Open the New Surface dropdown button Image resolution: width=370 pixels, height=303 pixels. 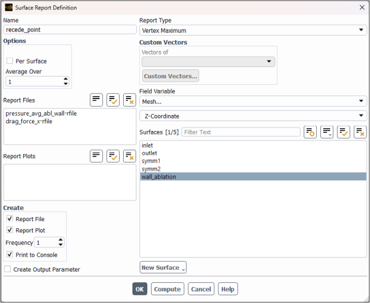pyautogui.click(x=163, y=267)
